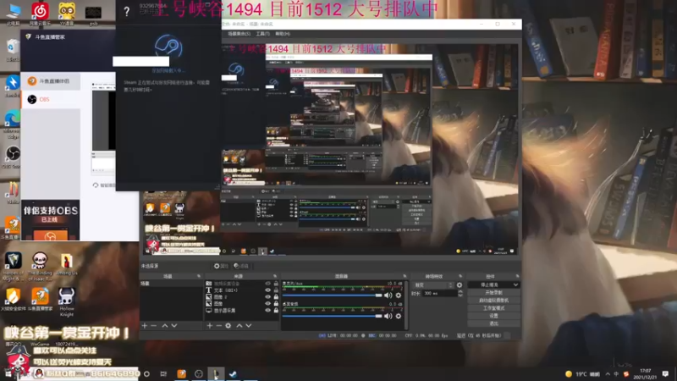
Task: Open 场景集合(S) menu in OBS
Action: pyautogui.click(x=239, y=34)
